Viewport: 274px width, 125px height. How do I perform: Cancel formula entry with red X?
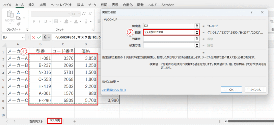coord(33,37)
